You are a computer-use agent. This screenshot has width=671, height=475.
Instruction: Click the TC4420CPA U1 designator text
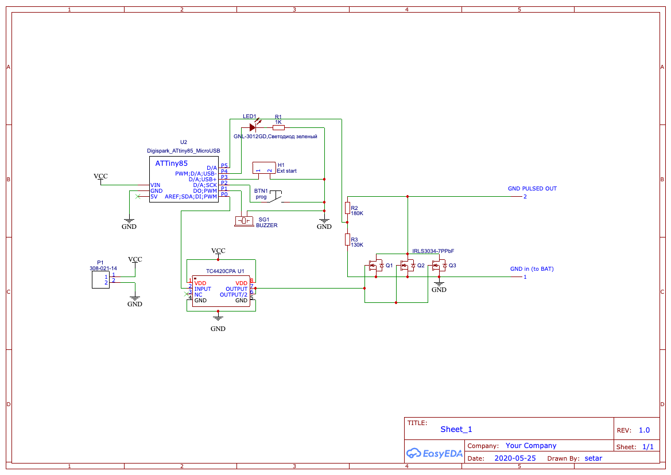pyautogui.click(x=225, y=271)
